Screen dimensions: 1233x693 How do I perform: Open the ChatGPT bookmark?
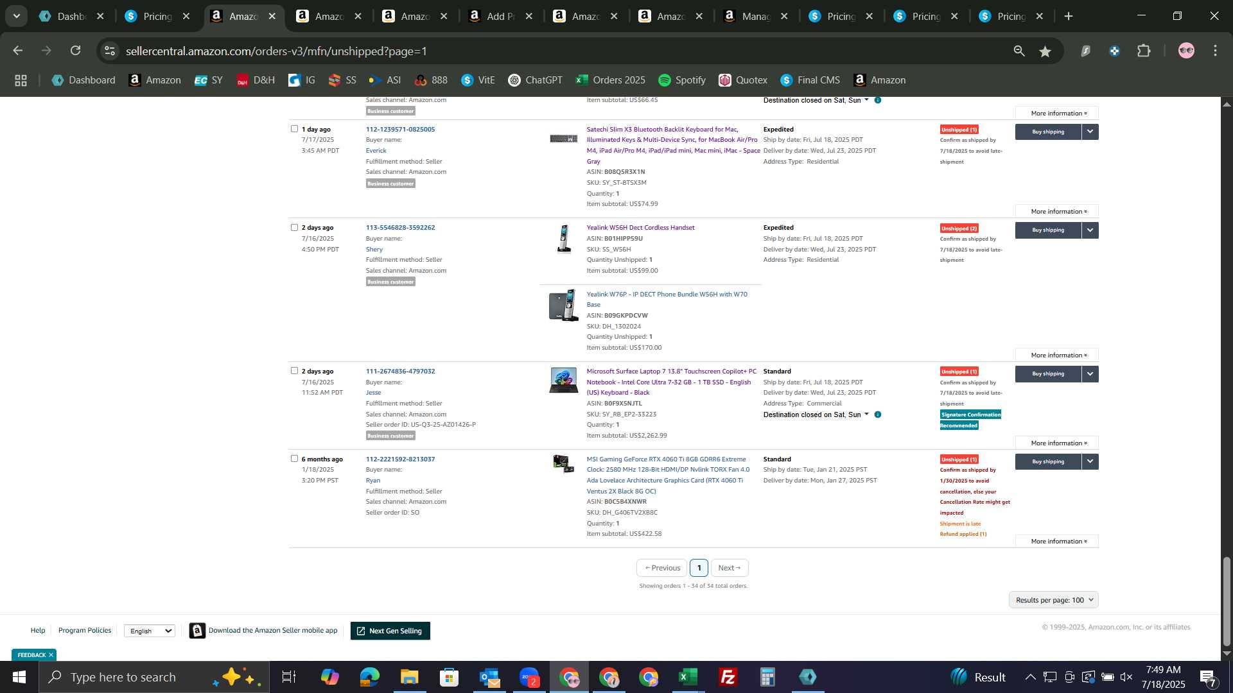[x=535, y=80]
